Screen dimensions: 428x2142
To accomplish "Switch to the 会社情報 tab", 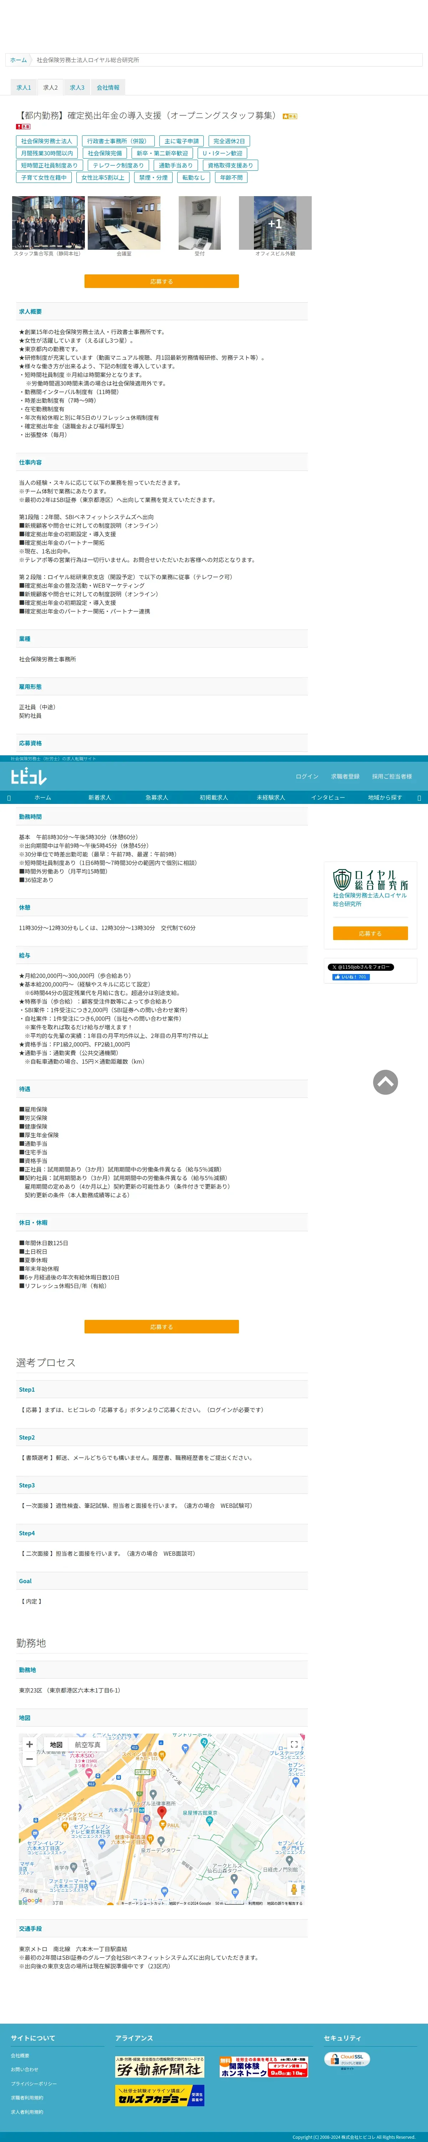I will pos(108,87).
